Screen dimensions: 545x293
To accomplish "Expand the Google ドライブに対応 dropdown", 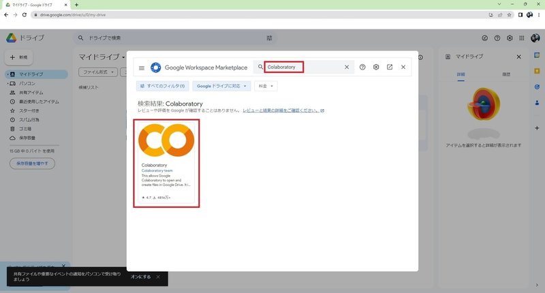I will coord(221,86).
